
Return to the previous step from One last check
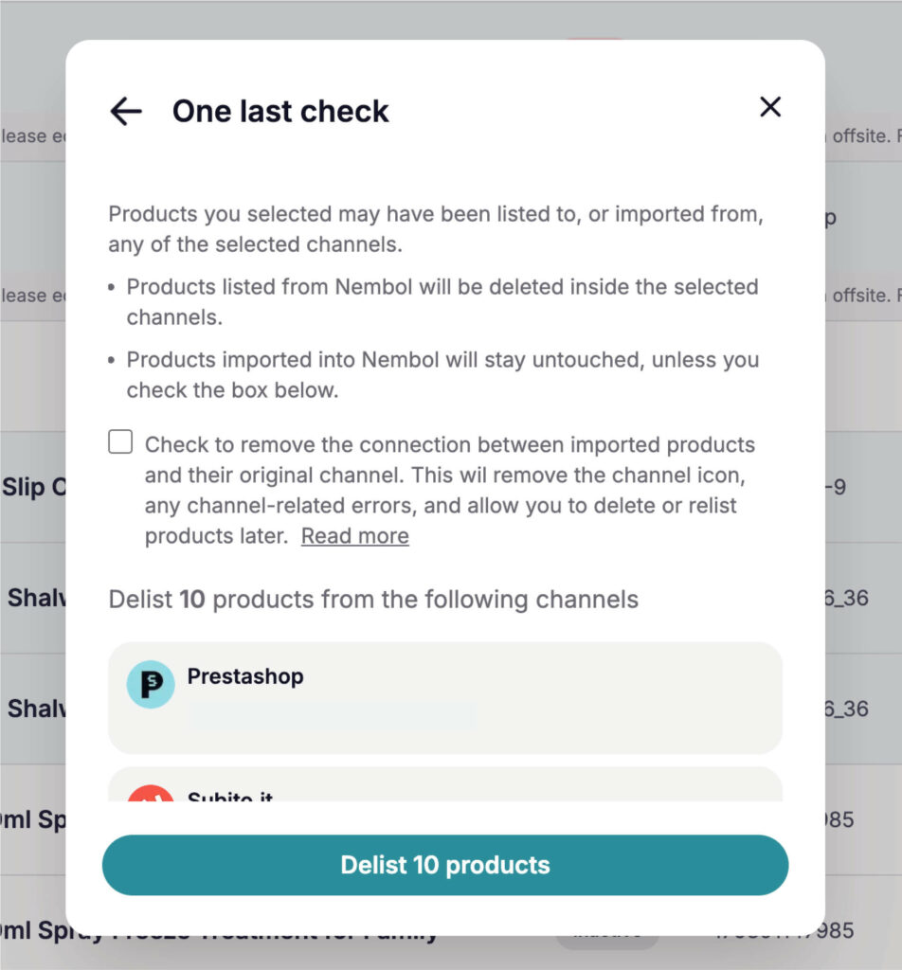[x=124, y=111]
